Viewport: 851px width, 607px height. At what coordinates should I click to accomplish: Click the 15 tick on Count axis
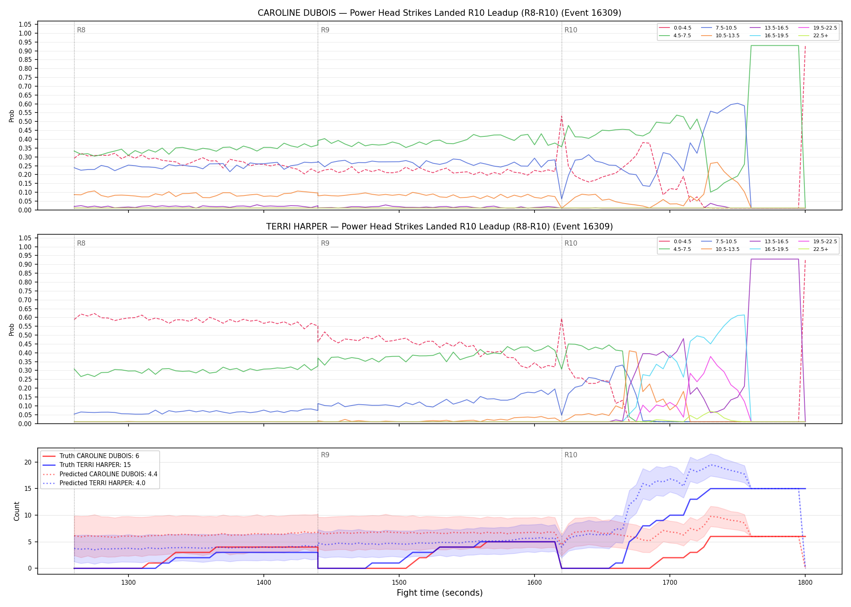click(x=28, y=489)
